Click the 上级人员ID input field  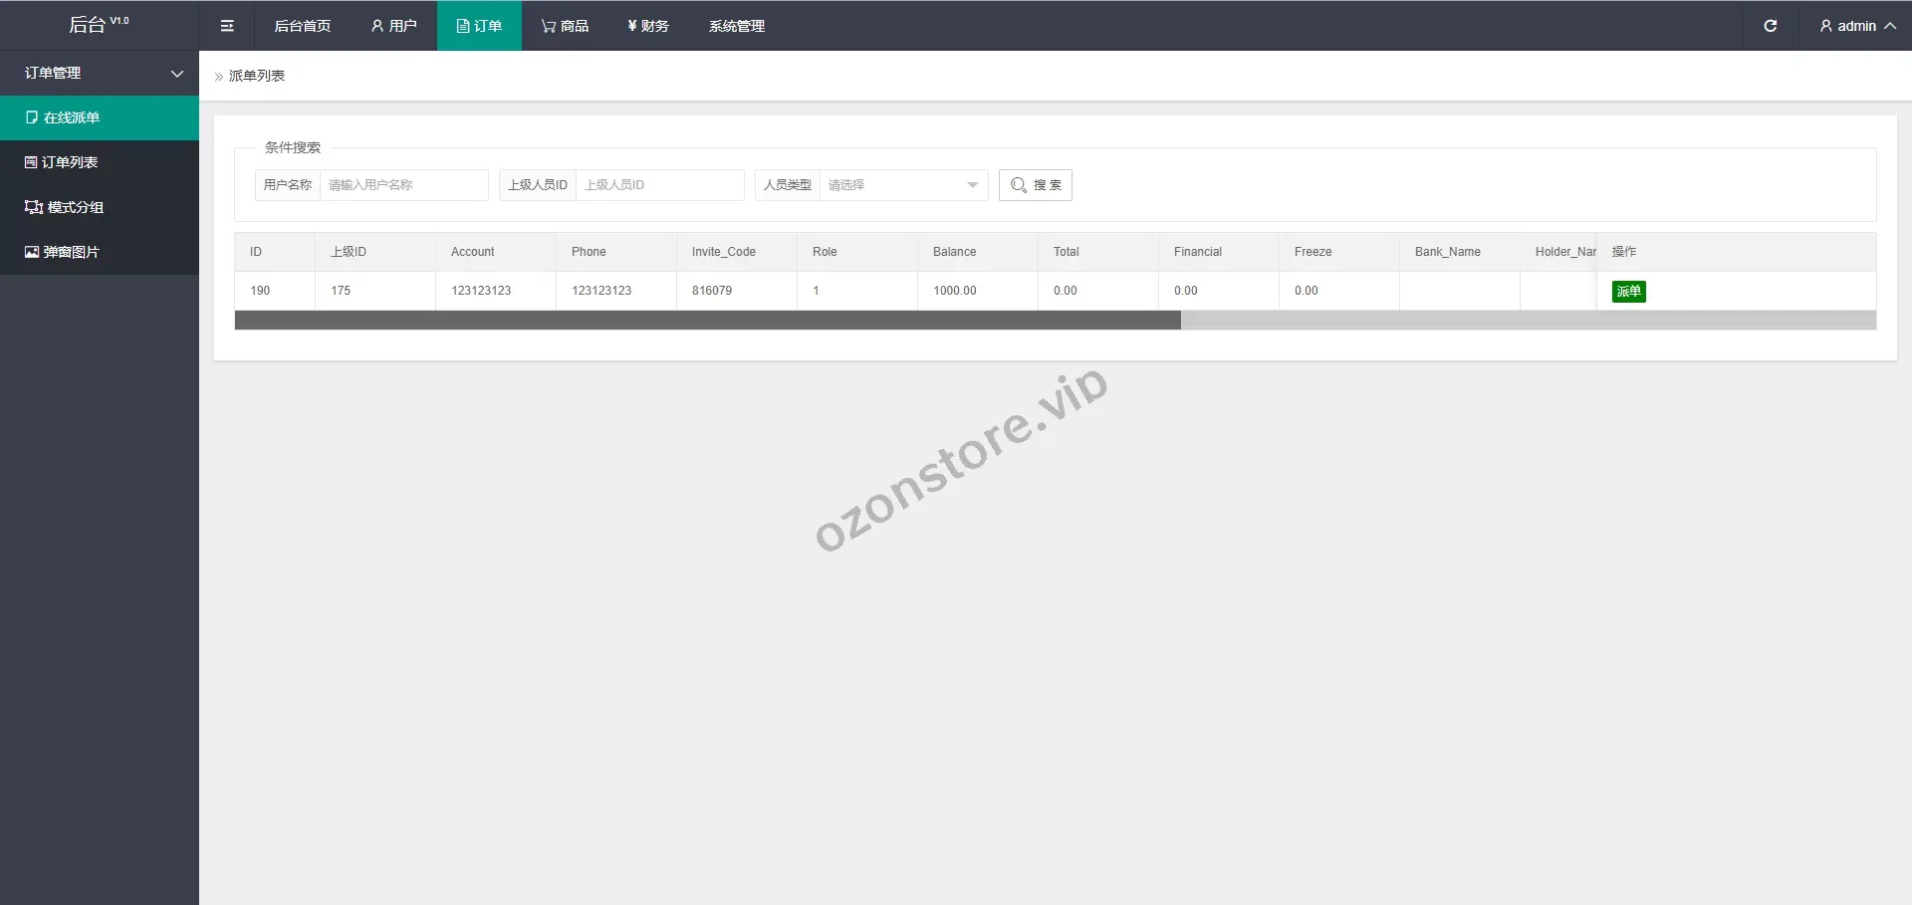[659, 185]
